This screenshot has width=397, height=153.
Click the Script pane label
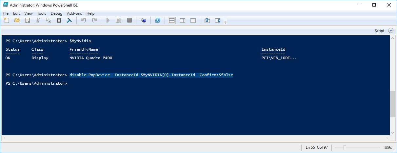379,31
